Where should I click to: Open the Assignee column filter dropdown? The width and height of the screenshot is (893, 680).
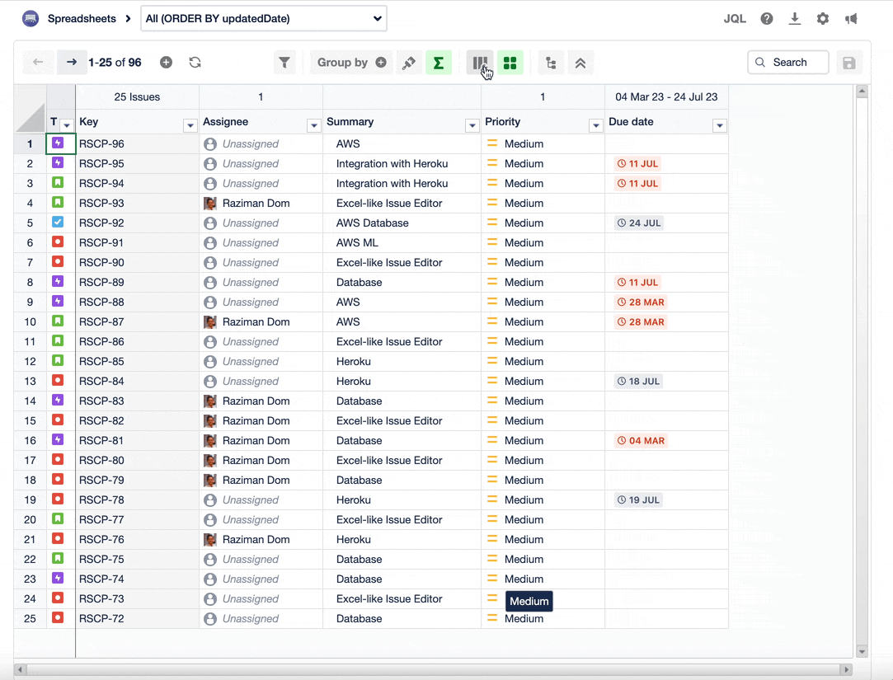click(313, 125)
